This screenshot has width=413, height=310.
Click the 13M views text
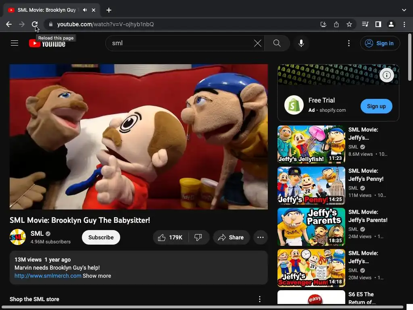click(x=28, y=260)
